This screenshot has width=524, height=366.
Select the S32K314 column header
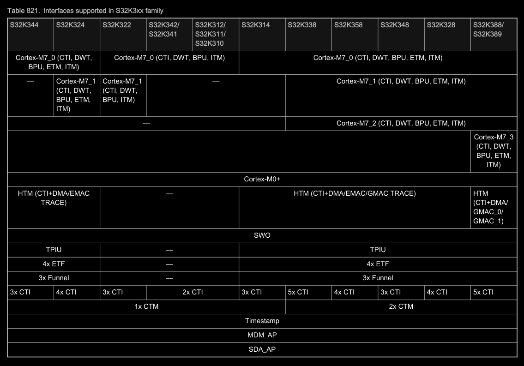pos(256,25)
